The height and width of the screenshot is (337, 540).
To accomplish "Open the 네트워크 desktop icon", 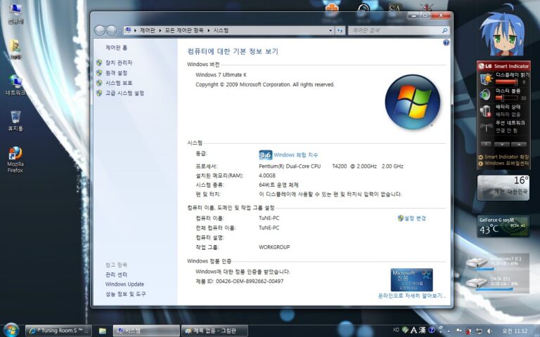I will (x=15, y=85).
